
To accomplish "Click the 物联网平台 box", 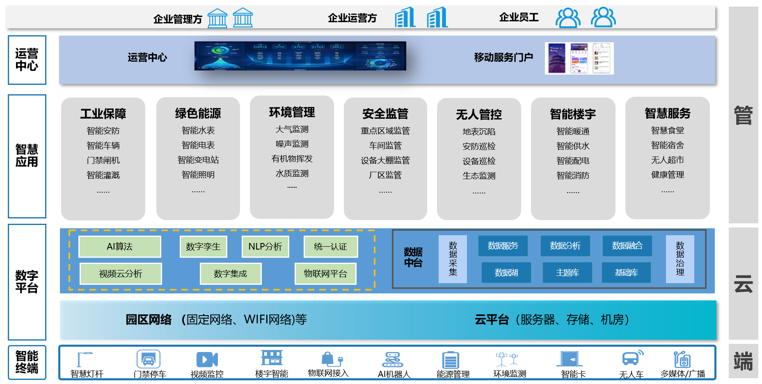I will tap(326, 274).
